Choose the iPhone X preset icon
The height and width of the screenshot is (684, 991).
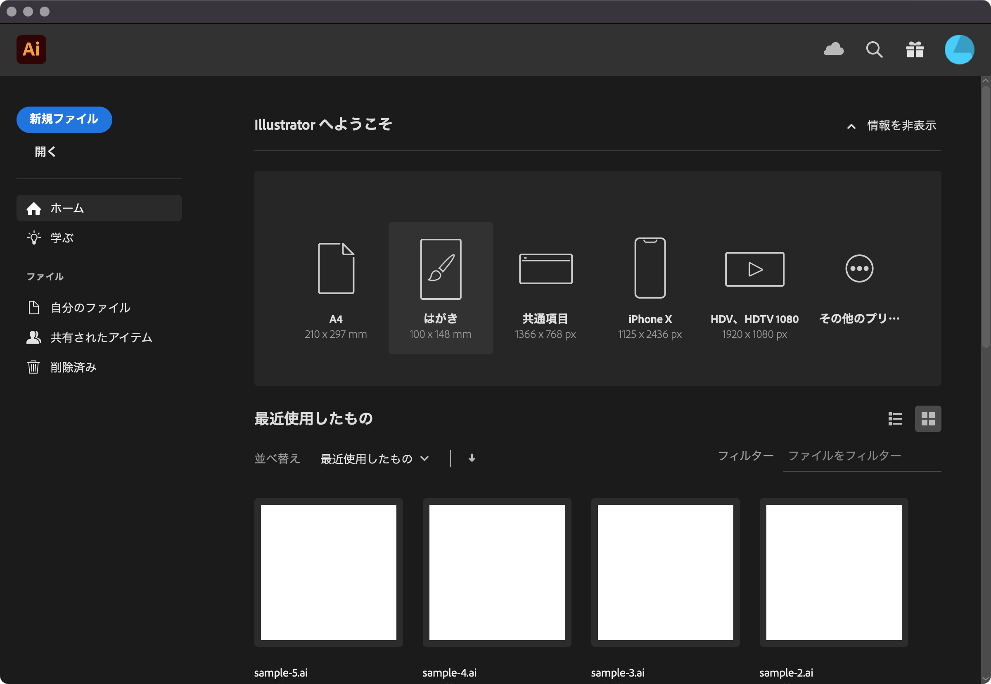coord(650,267)
